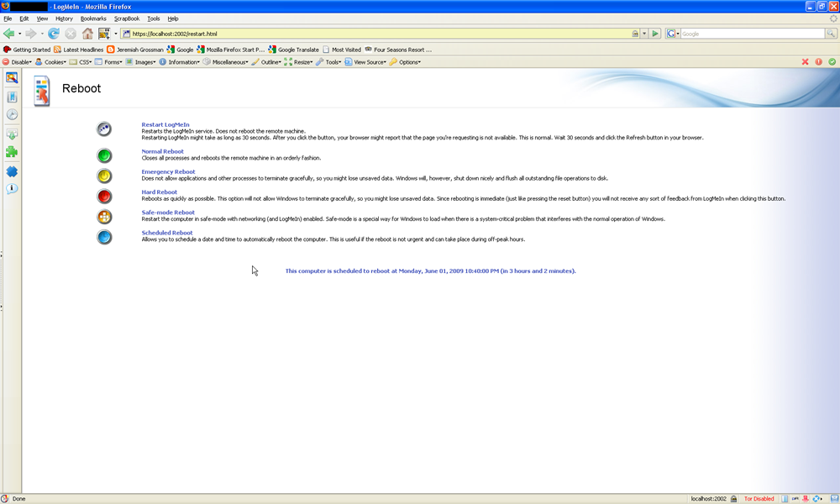Click the Hard Reboot link
Image resolution: width=840 pixels, height=504 pixels.
pyautogui.click(x=159, y=192)
